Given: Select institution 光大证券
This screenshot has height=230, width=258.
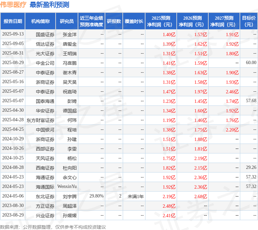Looking at the screenshot, I should [45, 54].
